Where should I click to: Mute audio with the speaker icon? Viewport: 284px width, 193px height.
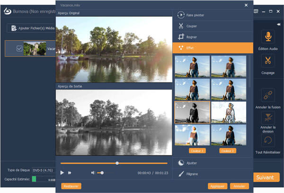93,173
